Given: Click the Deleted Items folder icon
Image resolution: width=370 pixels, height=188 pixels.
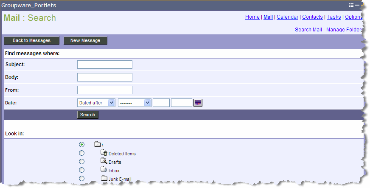Looking at the screenshot, I should click(104, 153).
